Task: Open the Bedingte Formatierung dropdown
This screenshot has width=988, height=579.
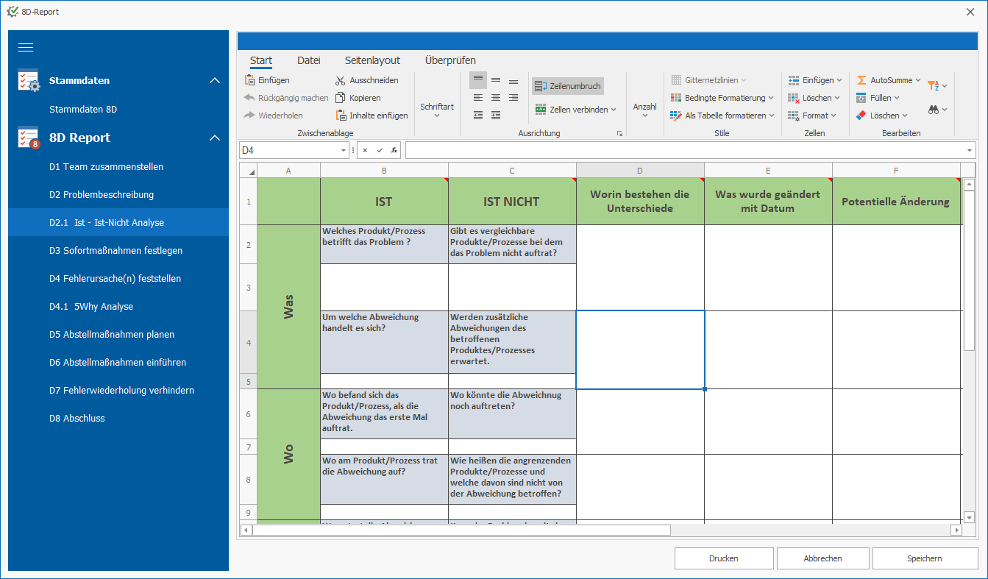Action: coord(771,98)
